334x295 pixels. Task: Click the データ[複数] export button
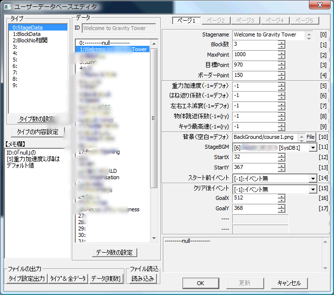click(x=106, y=279)
